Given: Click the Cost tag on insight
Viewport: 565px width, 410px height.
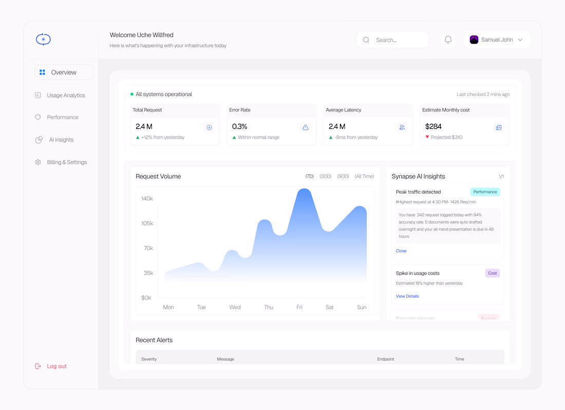Looking at the screenshot, I should [492, 273].
